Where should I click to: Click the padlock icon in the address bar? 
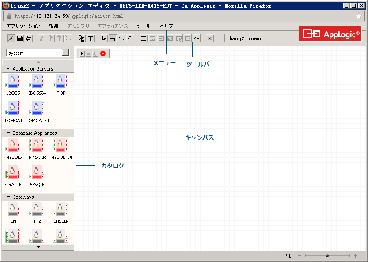pyautogui.click(x=9, y=16)
